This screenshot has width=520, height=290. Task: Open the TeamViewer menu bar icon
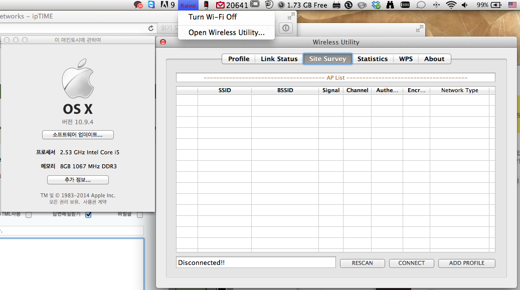(151, 5)
